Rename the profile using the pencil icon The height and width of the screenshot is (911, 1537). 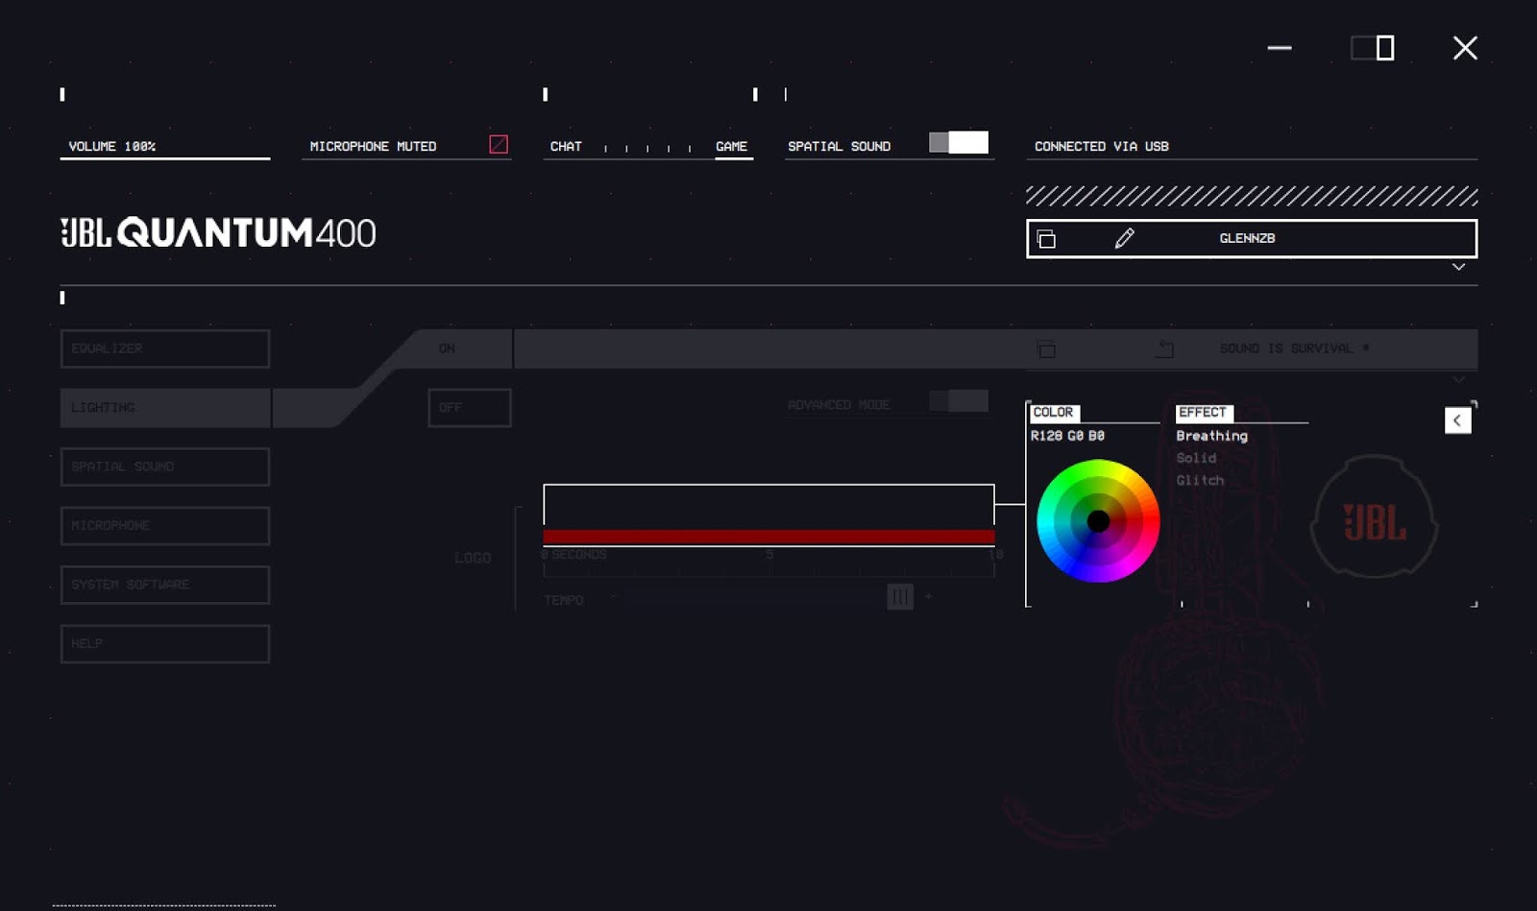coord(1124,238)
